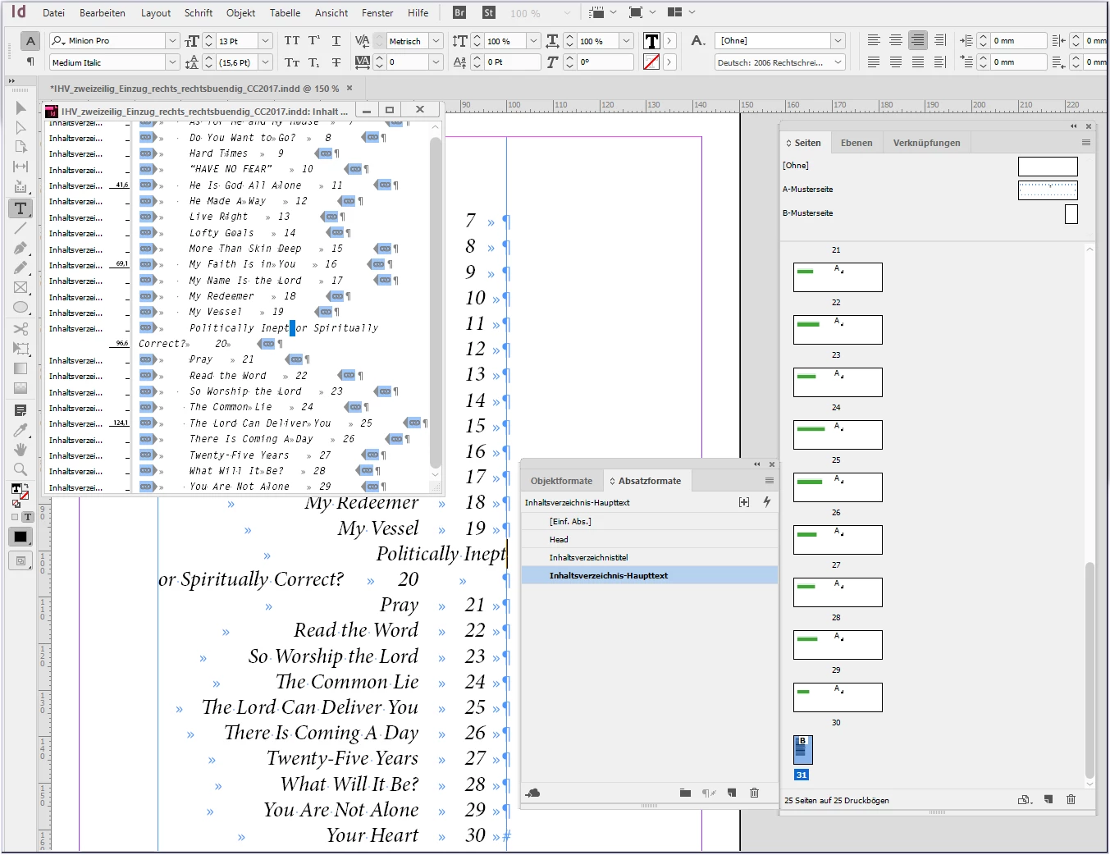Open the Seiten panel flyout menu
Screen dimensions: 1110x855
1086,142
